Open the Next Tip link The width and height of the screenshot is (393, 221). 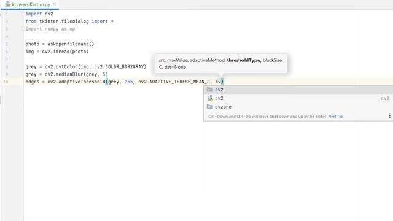(x=335, y=117)
